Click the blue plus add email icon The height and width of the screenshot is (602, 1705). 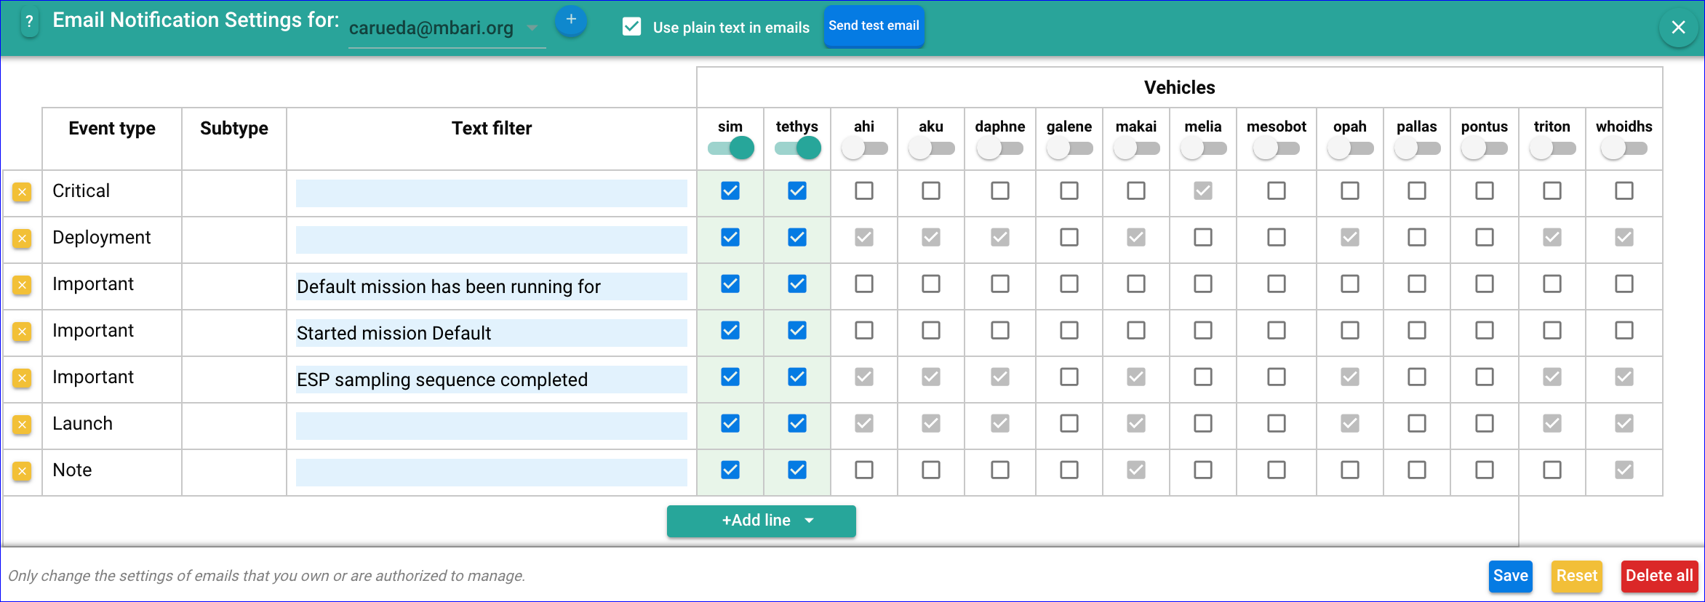click(571, 20)
